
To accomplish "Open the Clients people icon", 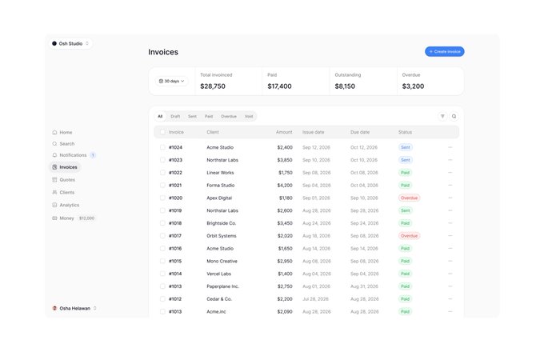I will (54, 192).
